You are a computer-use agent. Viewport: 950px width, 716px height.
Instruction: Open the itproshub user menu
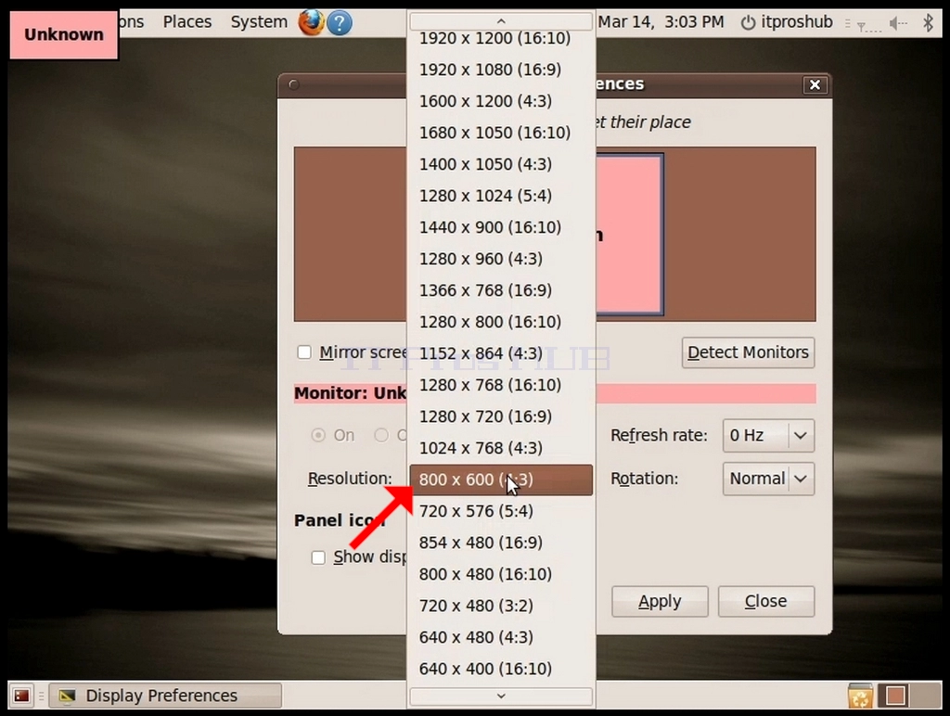pyautogui.click(x=797, y=22)
